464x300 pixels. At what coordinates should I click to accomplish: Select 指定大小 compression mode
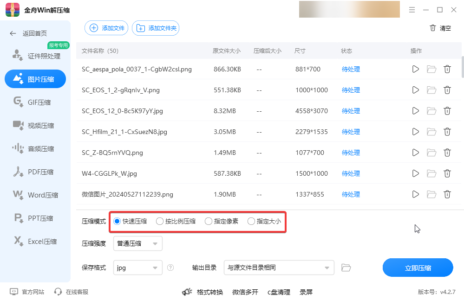coord(264,221)
